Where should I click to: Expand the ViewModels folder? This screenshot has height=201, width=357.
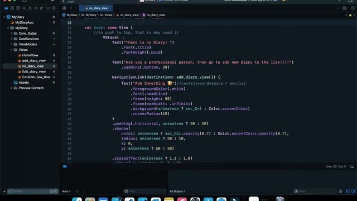12,45
